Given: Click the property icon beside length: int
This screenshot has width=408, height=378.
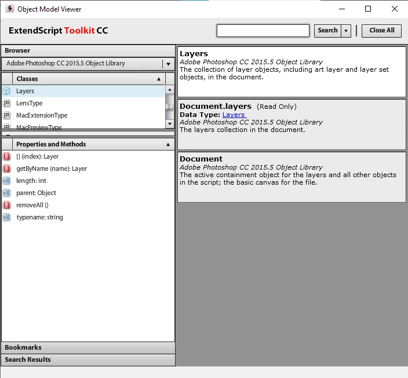Looking at the screenshot, I should pyautogui.click(x=6, y=181).
